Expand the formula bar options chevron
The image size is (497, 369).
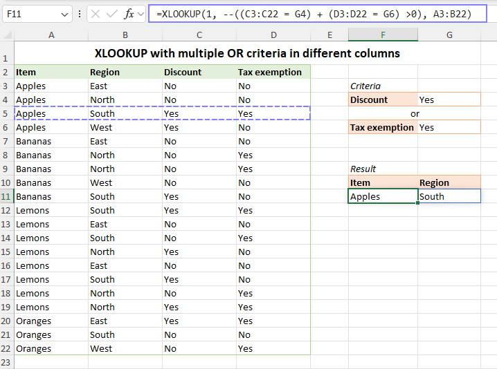pyautogui.click(x=141, y=14)
